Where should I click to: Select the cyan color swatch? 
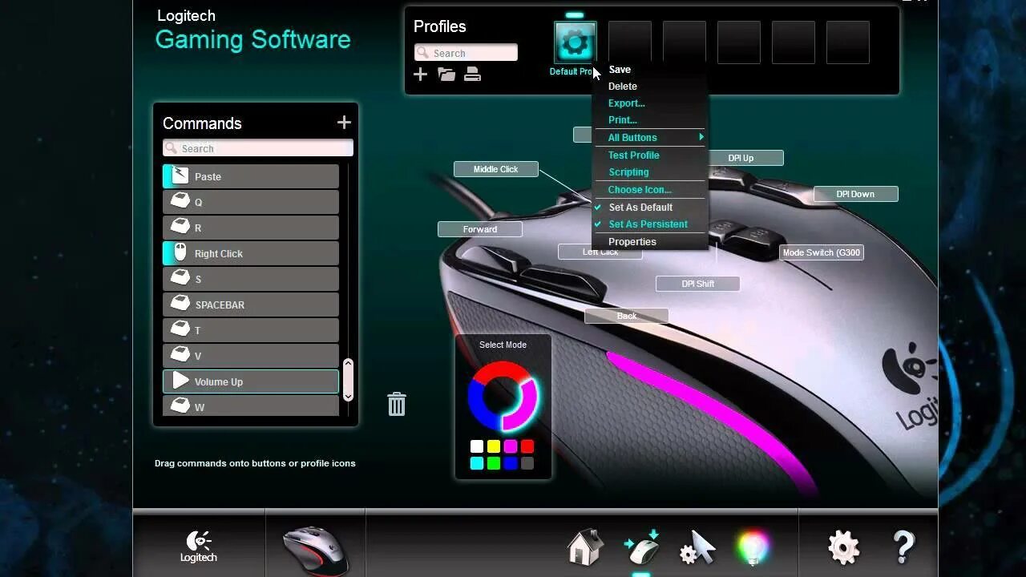477,463
